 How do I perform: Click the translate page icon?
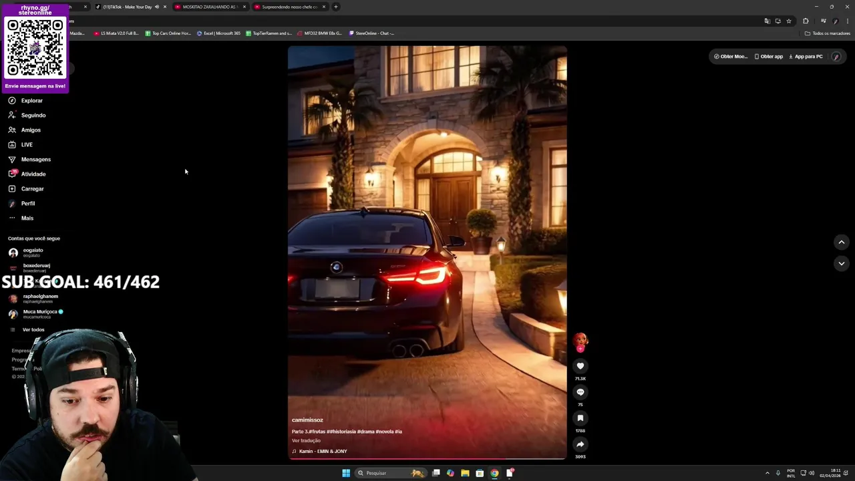pyautogui.click(x=767, y=21)
